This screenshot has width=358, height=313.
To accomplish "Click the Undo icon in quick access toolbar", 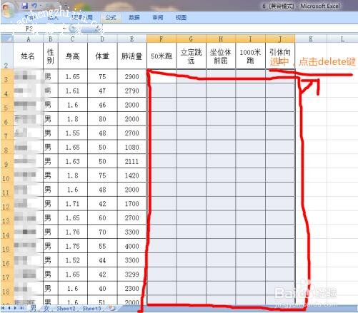I will click(x=34, y=6).
